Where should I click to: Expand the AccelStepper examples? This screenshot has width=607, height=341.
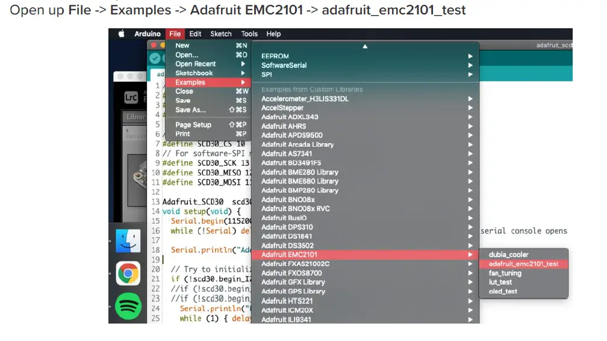[x=366, y=108]
